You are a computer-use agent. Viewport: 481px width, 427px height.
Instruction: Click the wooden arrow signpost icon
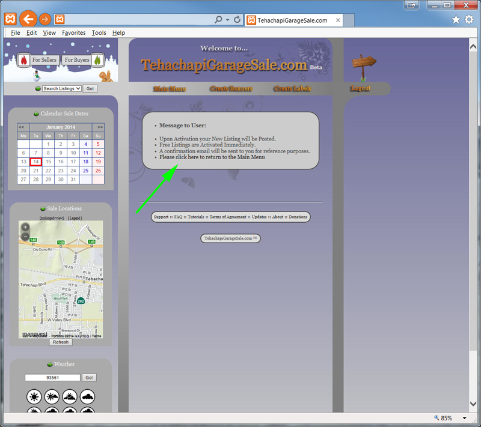364,67
